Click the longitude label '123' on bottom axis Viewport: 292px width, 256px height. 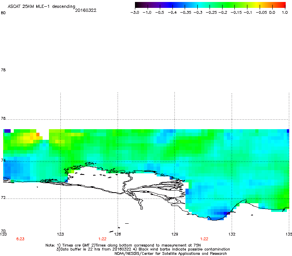click(60, 234)
